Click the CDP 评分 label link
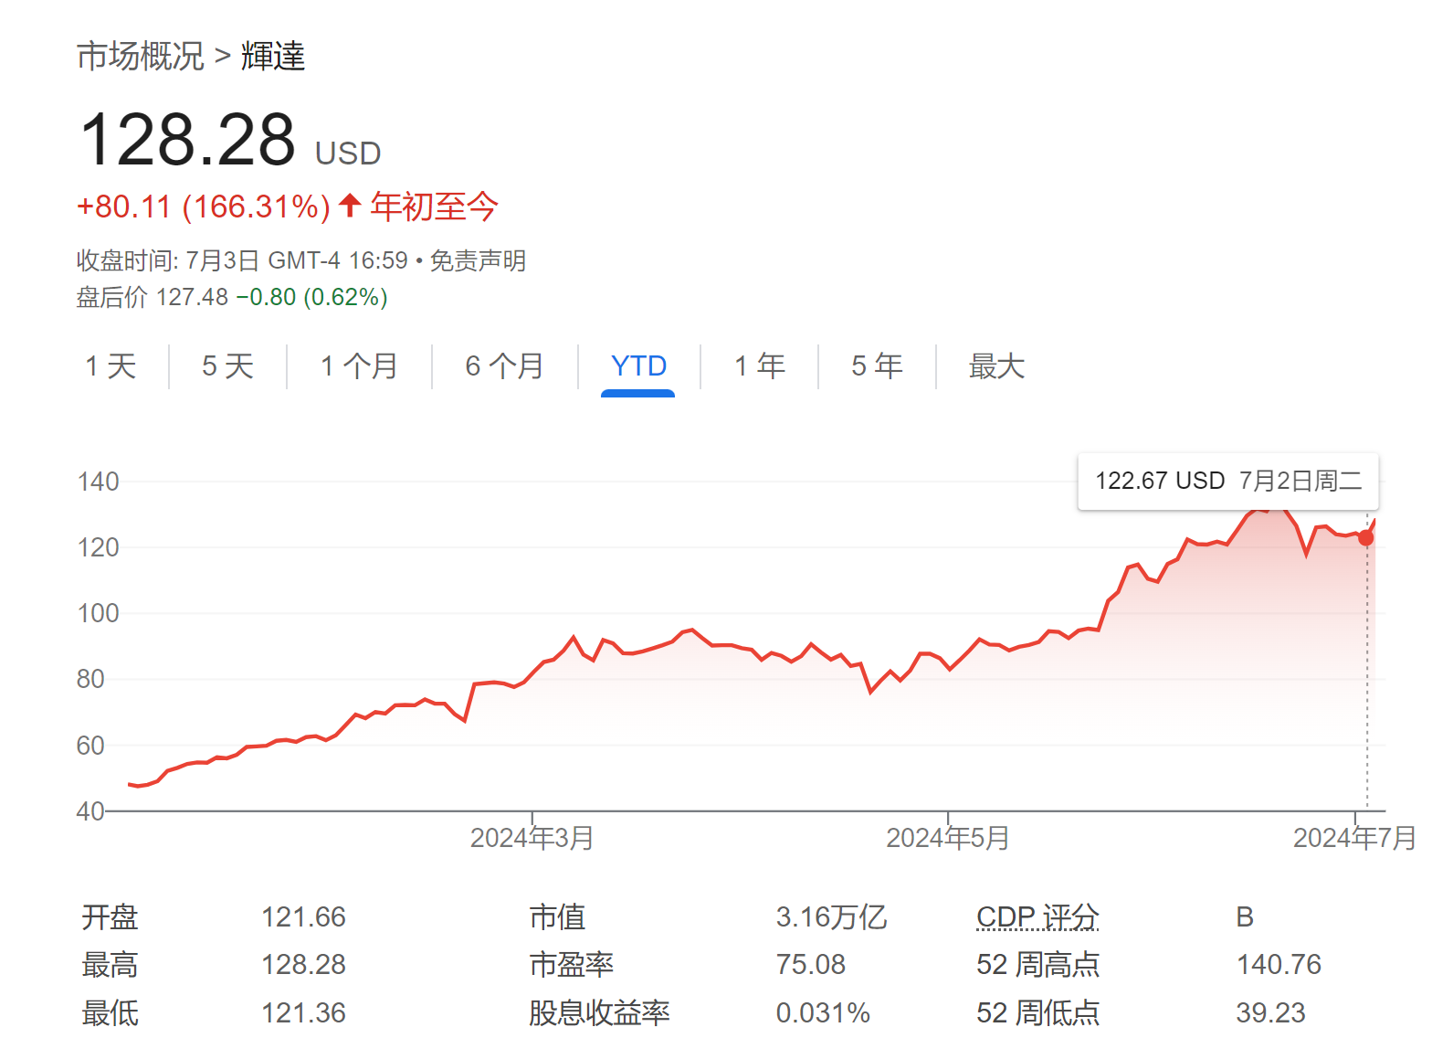 click(1037, 916)
